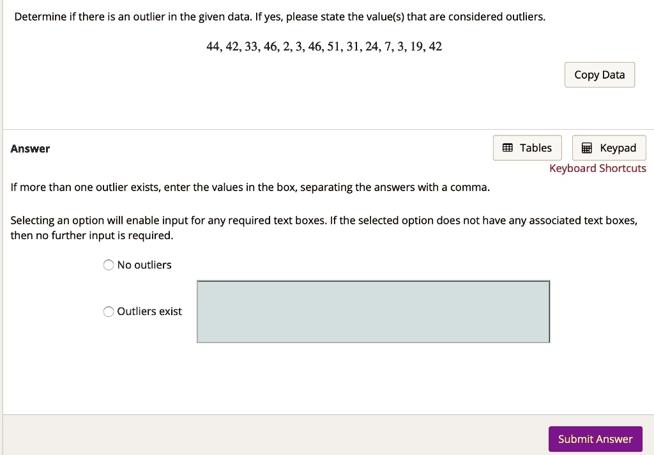Click the Copy Data button

[599, 75]
